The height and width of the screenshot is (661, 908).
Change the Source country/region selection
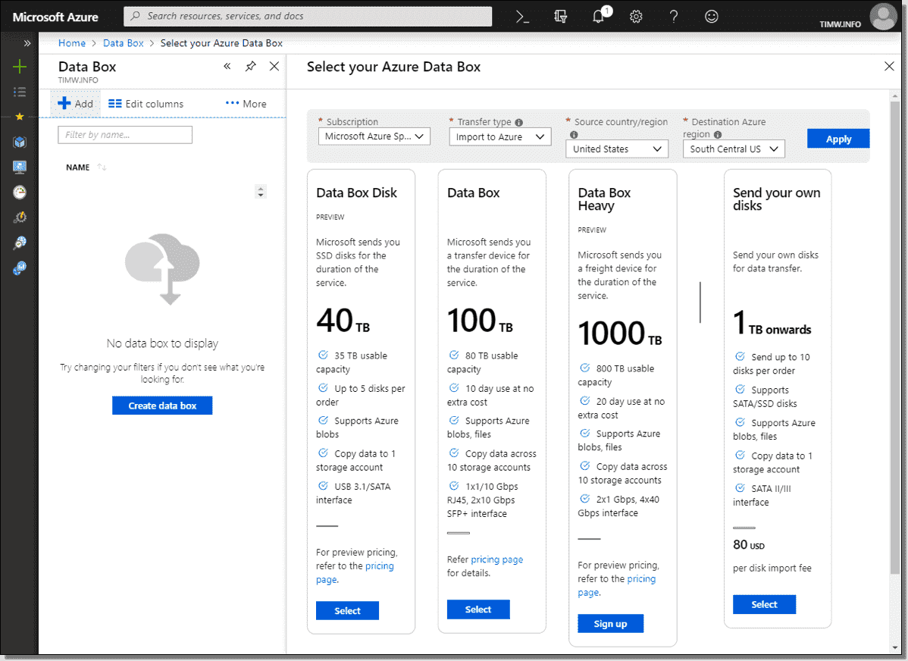tap(616, 149)
